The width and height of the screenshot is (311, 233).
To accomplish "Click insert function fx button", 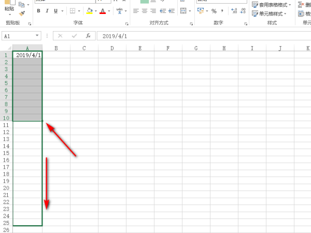I will [88, 36].
